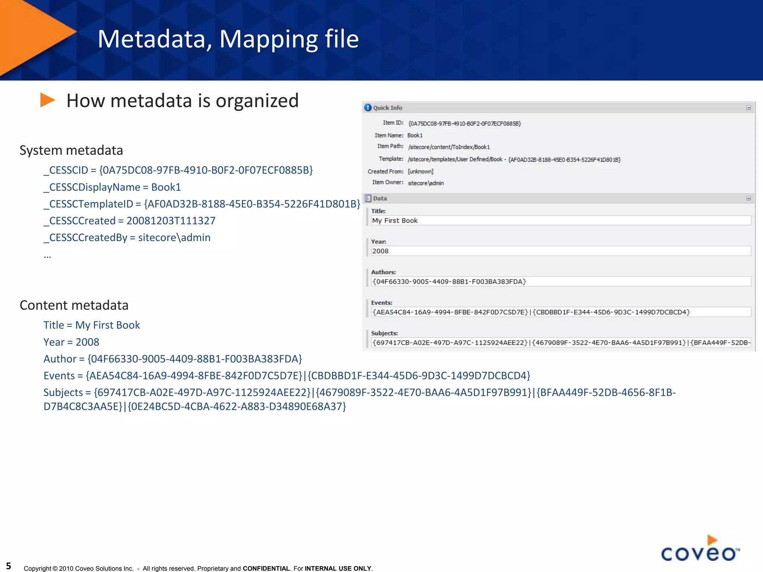Click the _CESSCTemplateID metadata line
This screenshot has width=763, height=572.
[202, 204]
